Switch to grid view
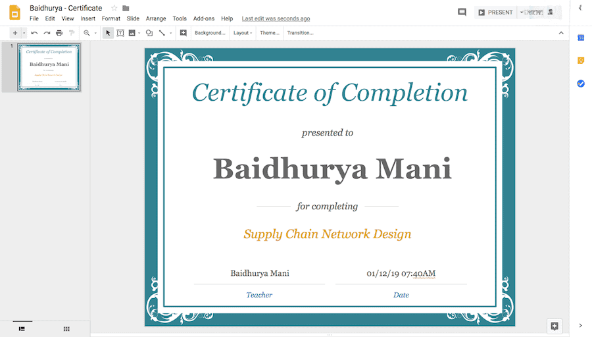 pos(66,328)
